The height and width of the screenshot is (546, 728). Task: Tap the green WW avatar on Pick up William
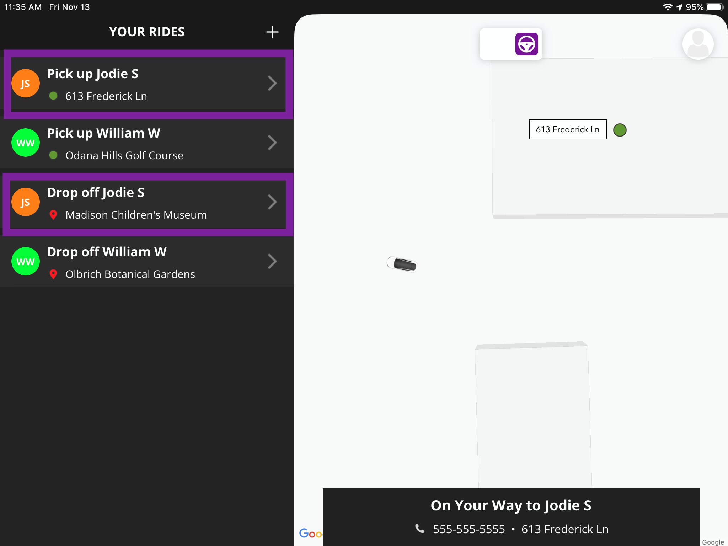tap(26, 143)
